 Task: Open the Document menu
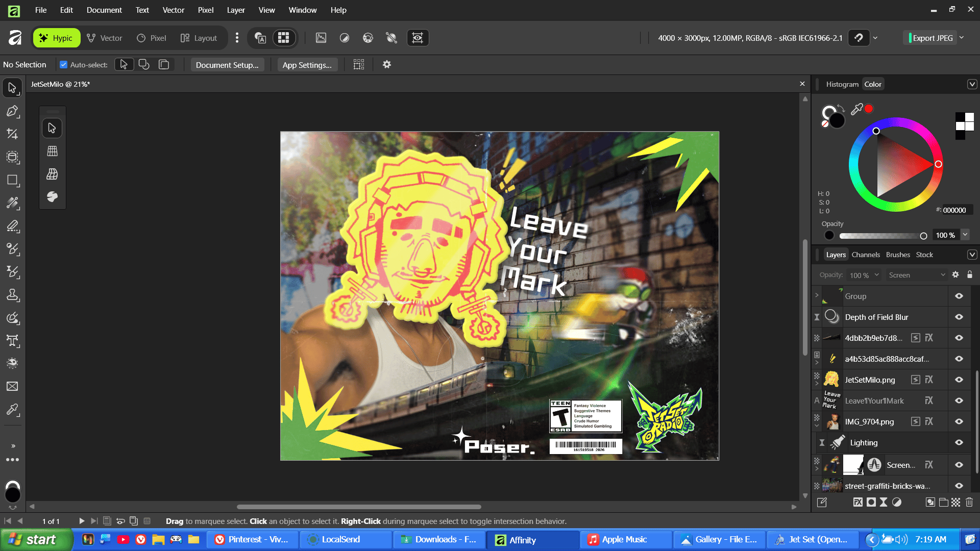coord(104,10)
